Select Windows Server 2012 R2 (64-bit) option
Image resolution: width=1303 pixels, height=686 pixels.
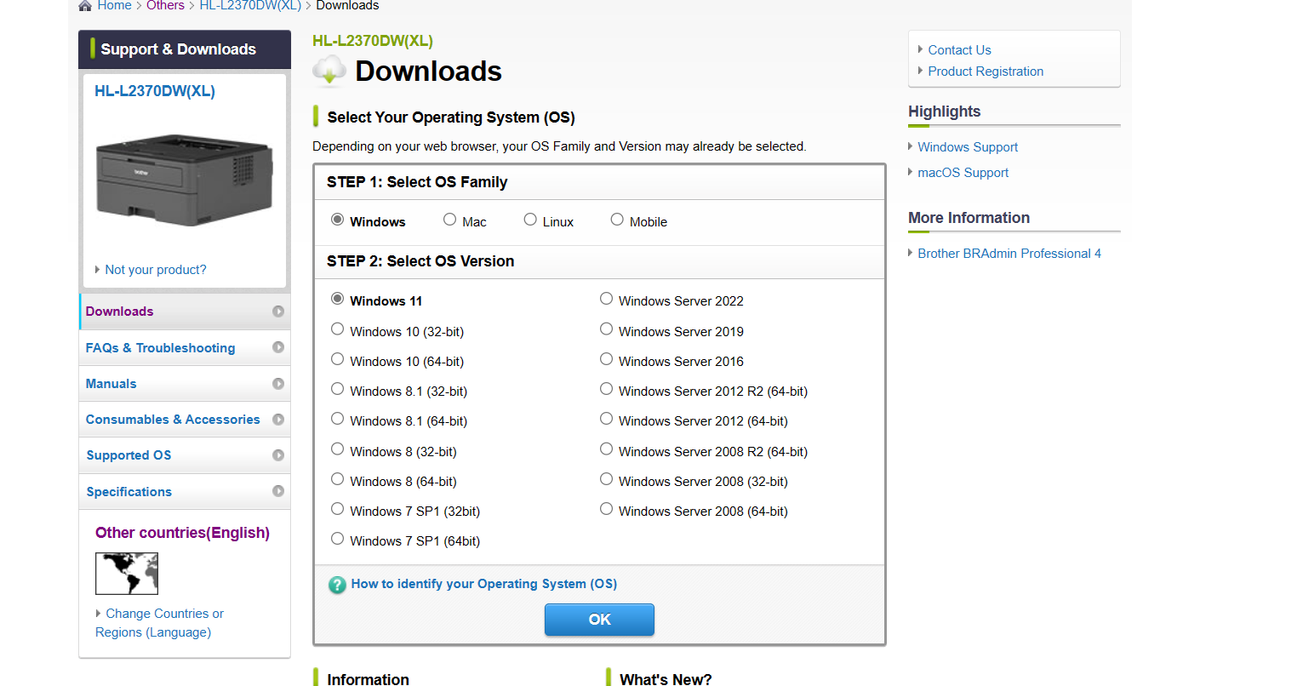point(606,389)
